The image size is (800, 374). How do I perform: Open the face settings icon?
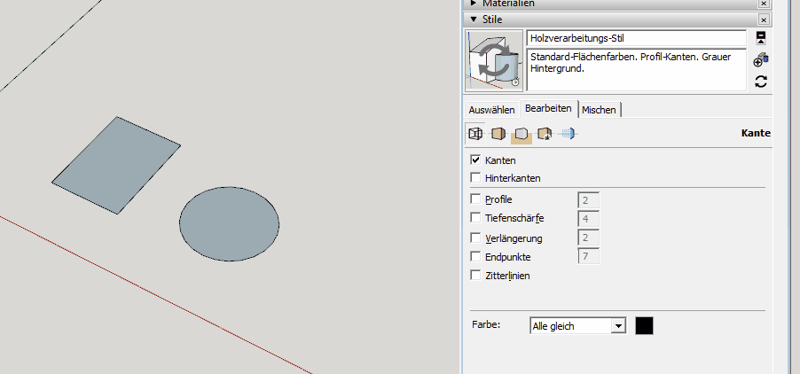coord(498,134)
